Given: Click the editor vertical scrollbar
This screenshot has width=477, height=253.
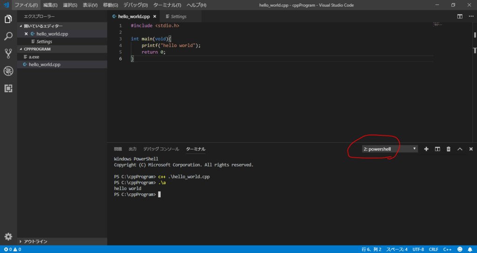Looking at the screenshot, I should pyautogui.click(x=475, y=82).
